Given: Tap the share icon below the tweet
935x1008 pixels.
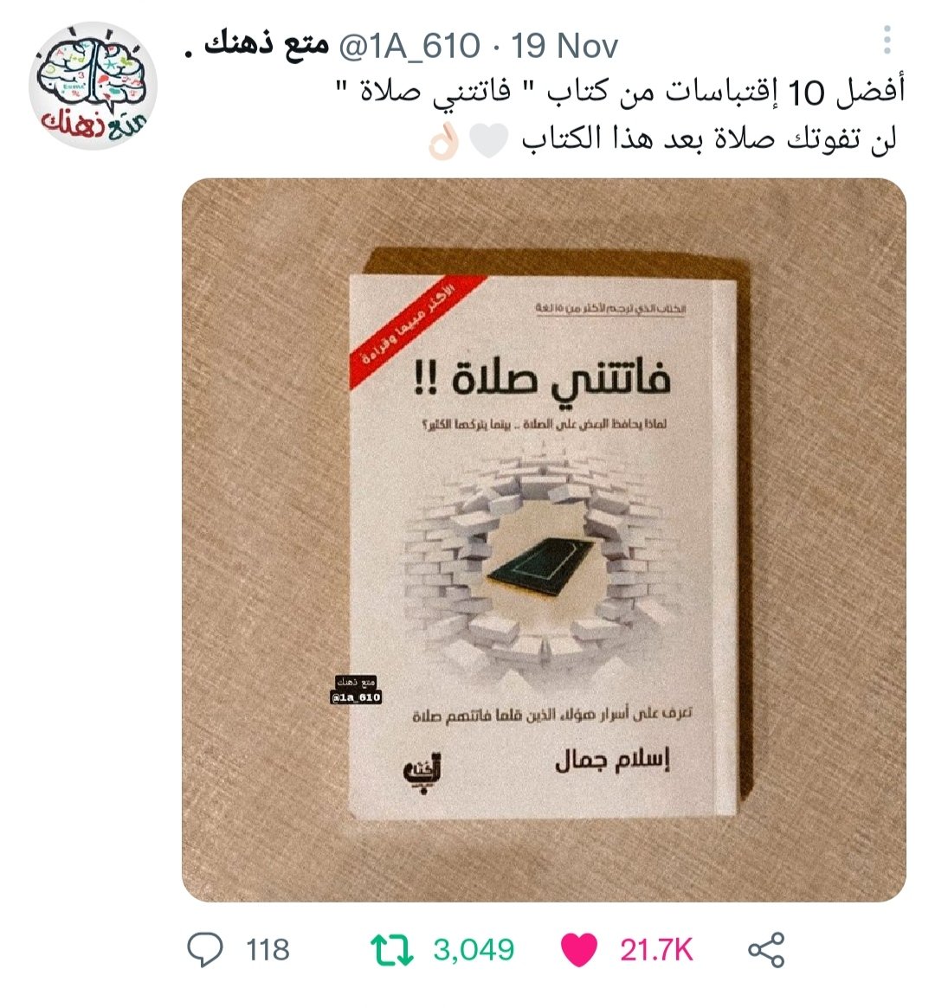Looking at the screenshot, I should point(766,949).
